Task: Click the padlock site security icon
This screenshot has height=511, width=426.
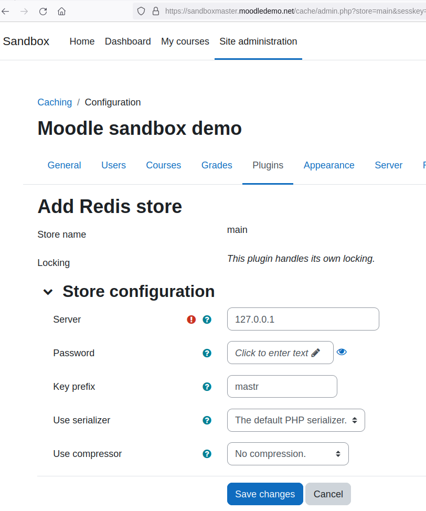Action: point(156,11)
